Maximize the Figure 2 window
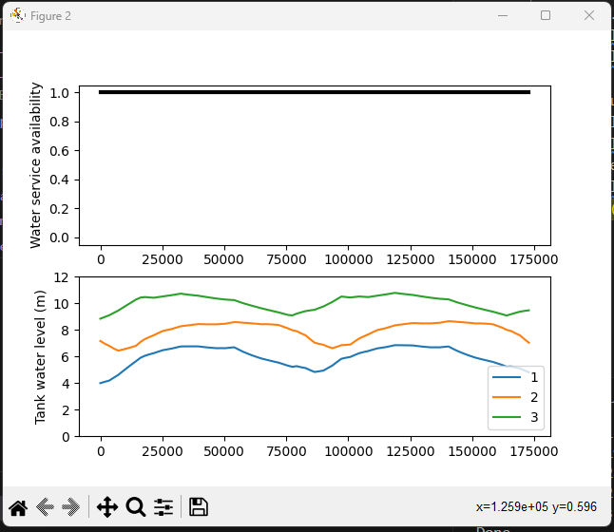Viewport: 614px width, 532px height. [x=546, y=15]
